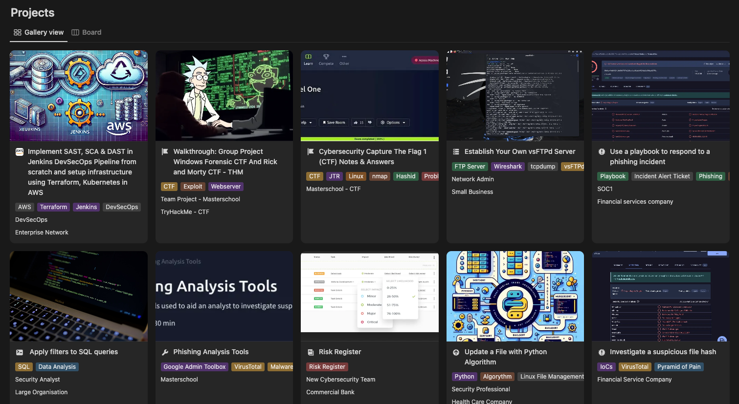Click the red Risk Register tag
Image resolution: width=739 pixels, height=404 pixels.
(327, 367)
